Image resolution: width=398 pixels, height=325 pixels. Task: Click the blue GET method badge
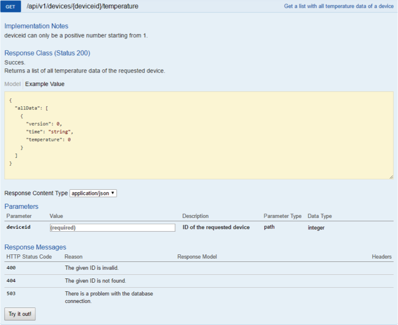tap(11, 6)
